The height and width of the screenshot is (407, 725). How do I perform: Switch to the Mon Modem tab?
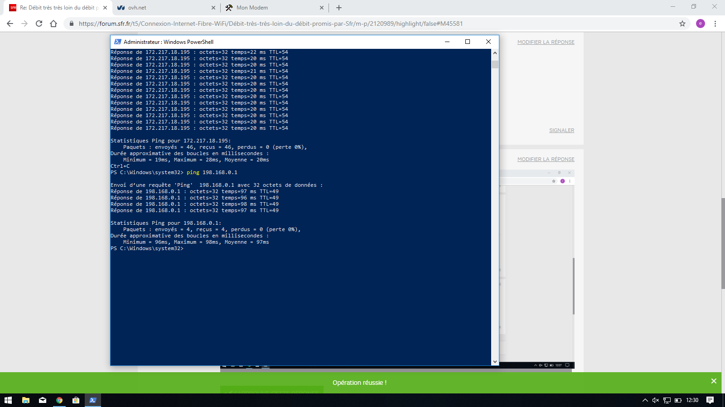point(272,8)
